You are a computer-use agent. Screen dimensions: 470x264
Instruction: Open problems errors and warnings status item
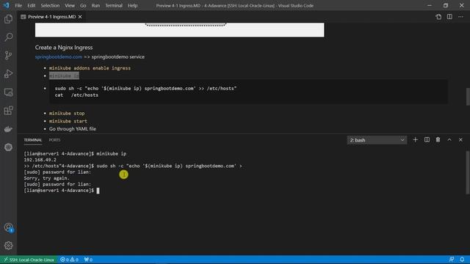[x=69, y=260]
